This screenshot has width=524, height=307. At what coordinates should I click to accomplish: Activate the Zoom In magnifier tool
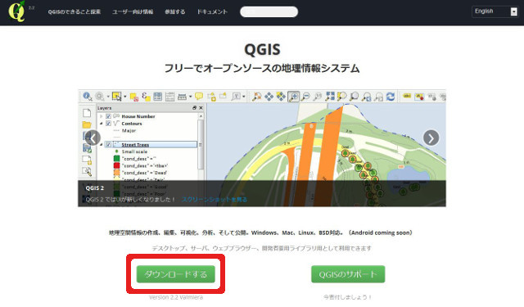coord(293,97)
